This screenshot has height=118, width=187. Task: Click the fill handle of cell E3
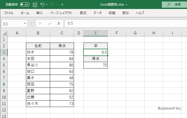pyautogui.click(x=108, y=55)
